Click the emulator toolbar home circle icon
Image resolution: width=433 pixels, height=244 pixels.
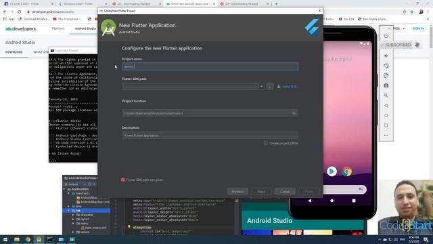pyautogui.click(x=386, y=116)
